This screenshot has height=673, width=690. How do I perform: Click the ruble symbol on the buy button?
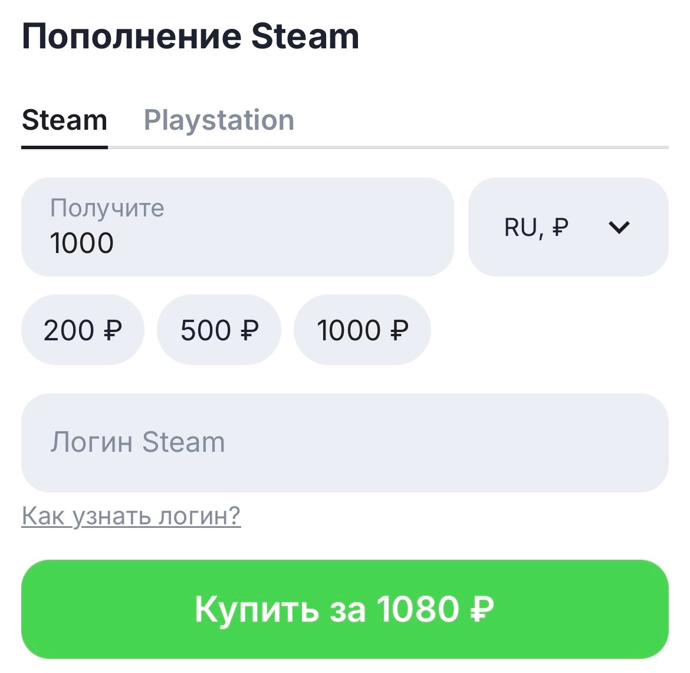482,609
